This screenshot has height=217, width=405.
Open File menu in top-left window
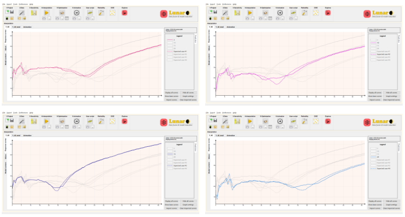[3, 4]
